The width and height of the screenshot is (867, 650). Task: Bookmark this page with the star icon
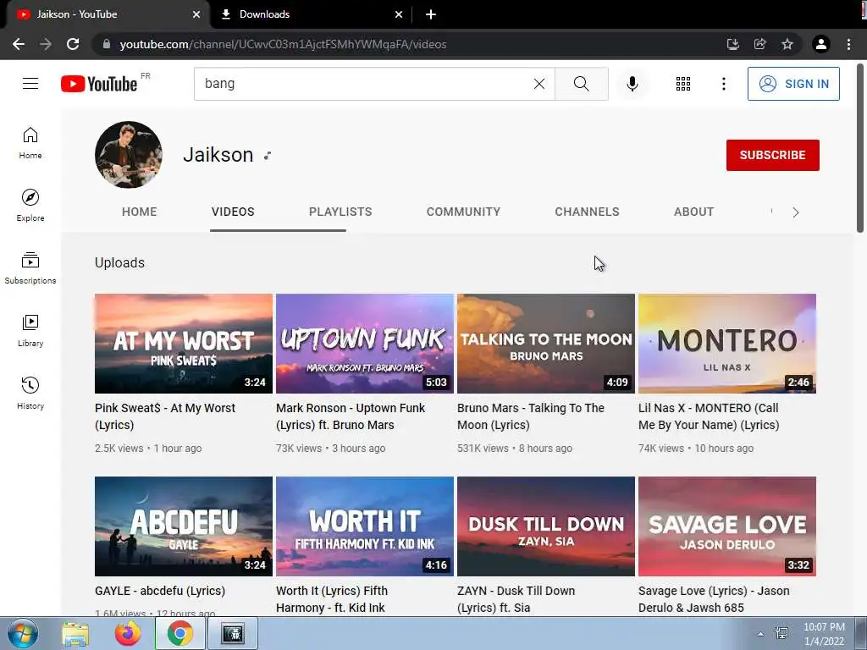click(787, 44)
